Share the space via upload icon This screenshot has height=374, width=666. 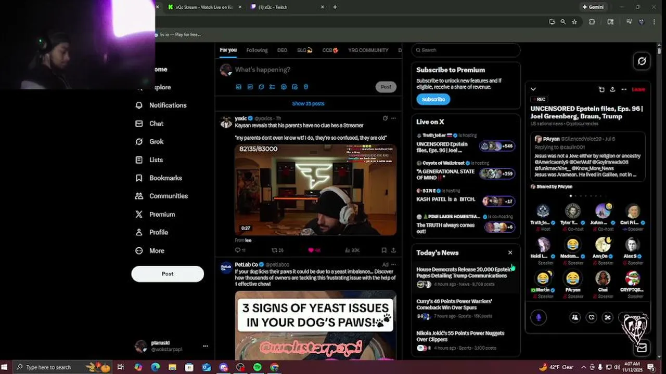tap(612, 89)
